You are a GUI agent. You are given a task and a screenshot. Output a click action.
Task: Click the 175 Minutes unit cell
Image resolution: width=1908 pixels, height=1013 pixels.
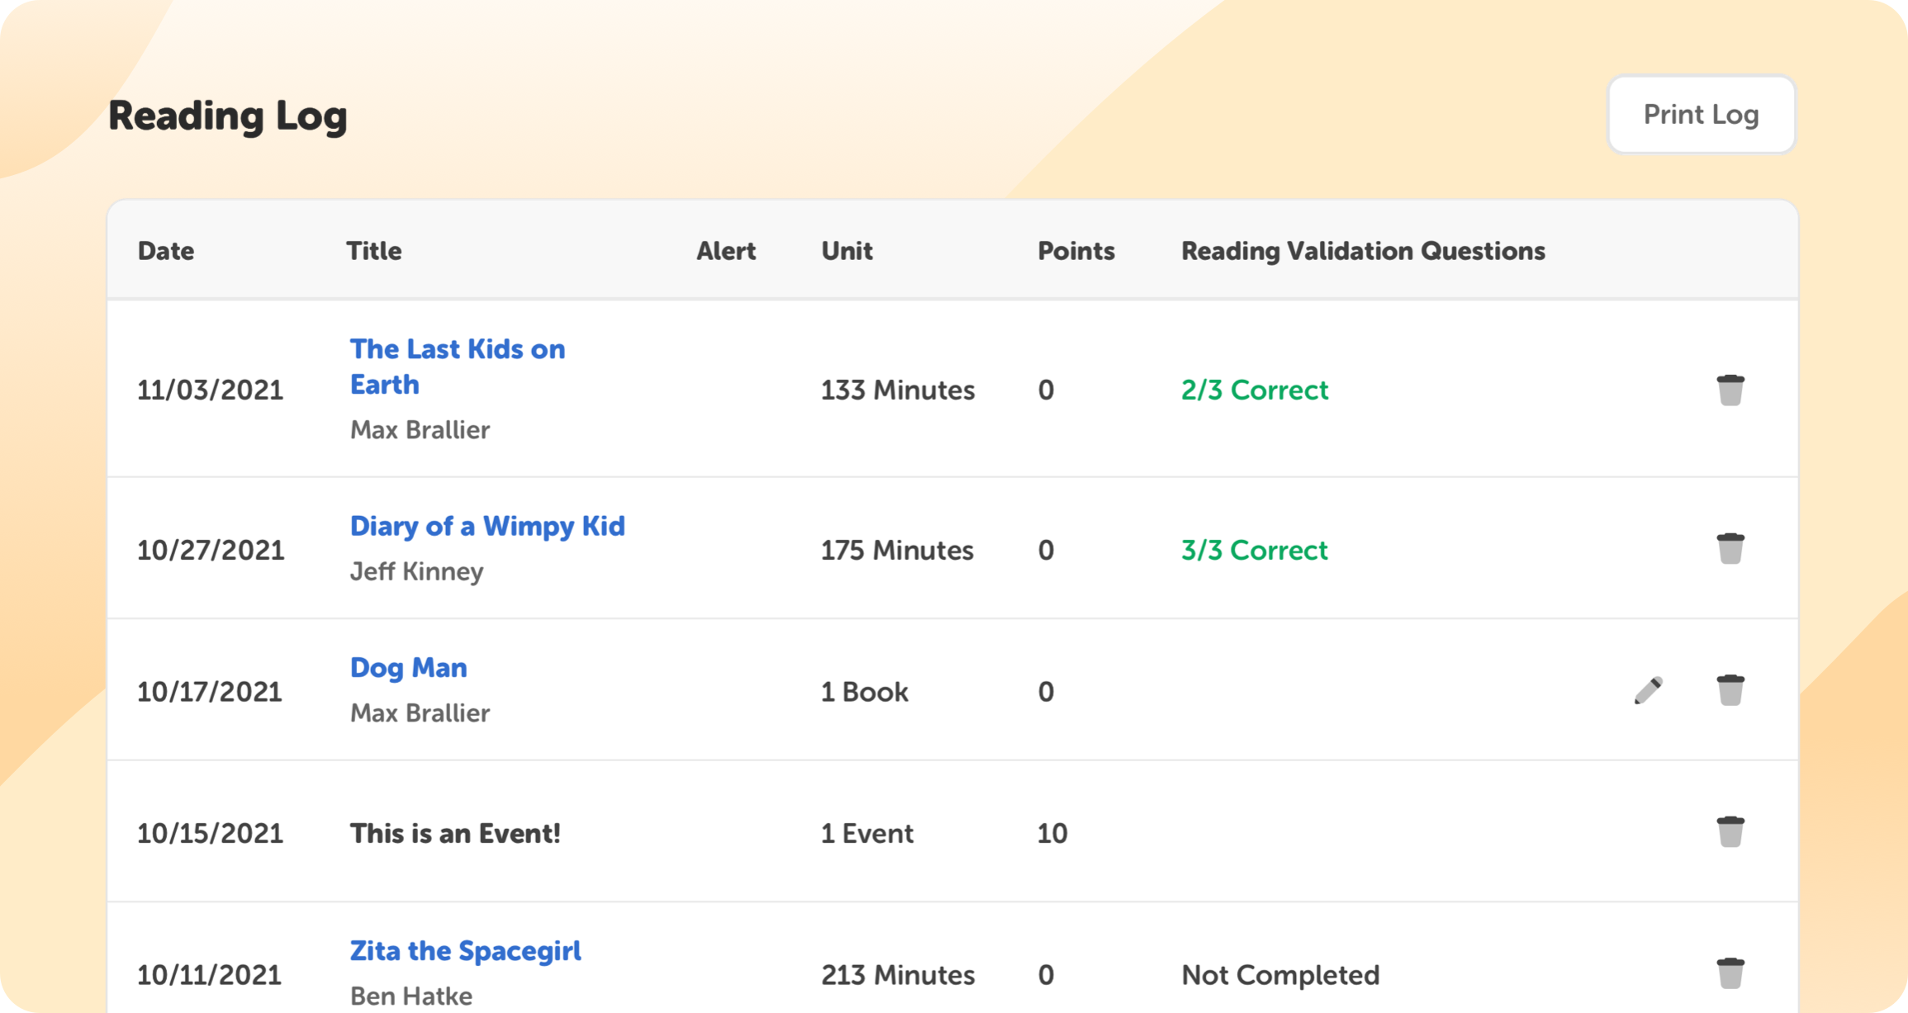897,550
